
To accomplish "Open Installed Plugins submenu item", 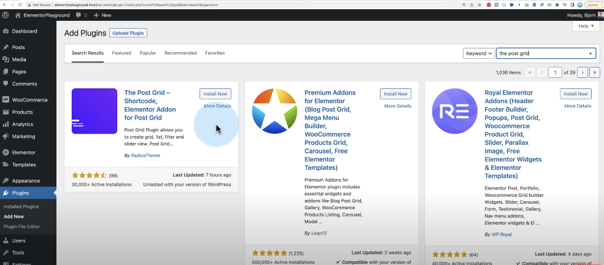I will pyautogui.click(x=21, y=207).
